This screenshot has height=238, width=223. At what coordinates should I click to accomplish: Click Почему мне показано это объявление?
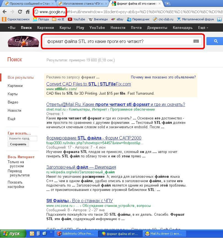point(163,77)
